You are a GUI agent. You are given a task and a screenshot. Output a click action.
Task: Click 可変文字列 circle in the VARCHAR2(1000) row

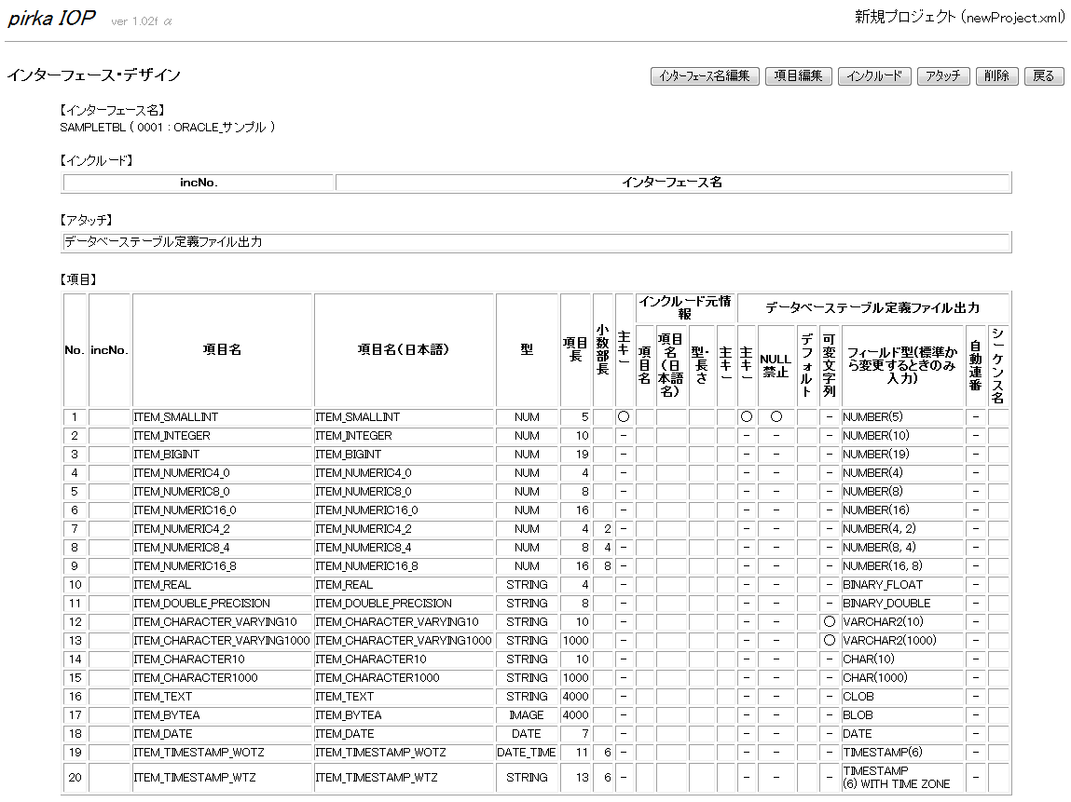(x=829, y=641)
